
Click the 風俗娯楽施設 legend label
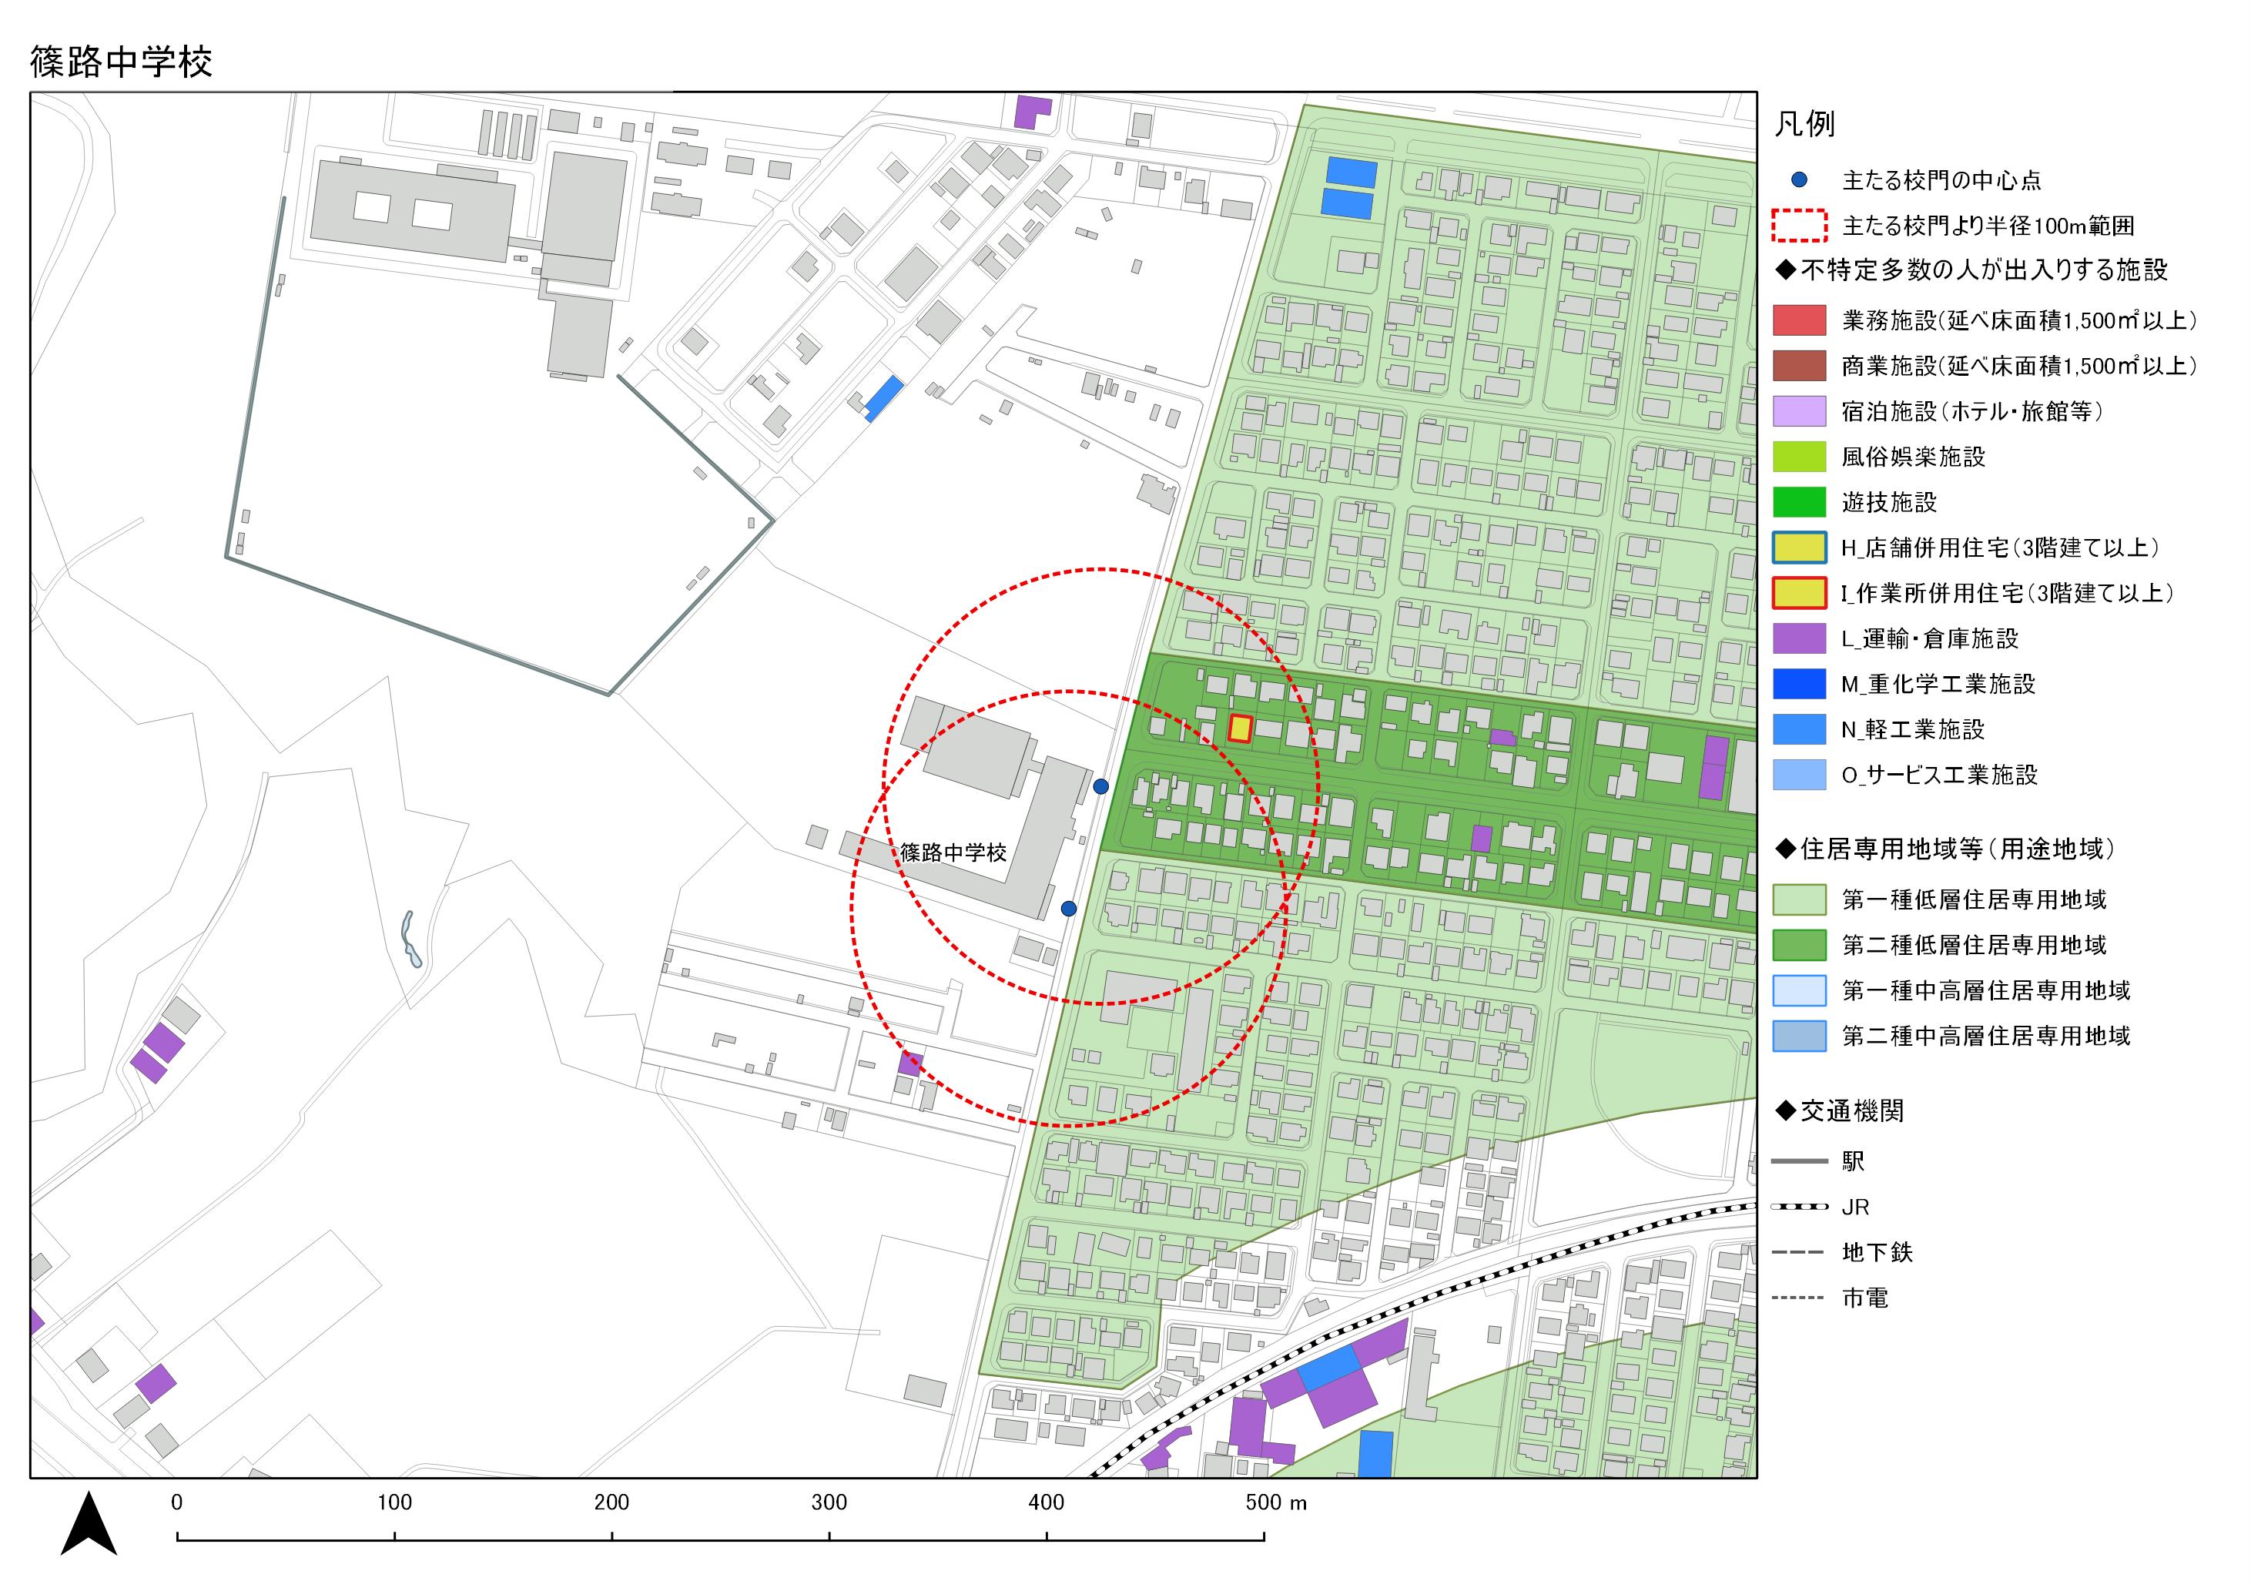tap(1914, 457)
